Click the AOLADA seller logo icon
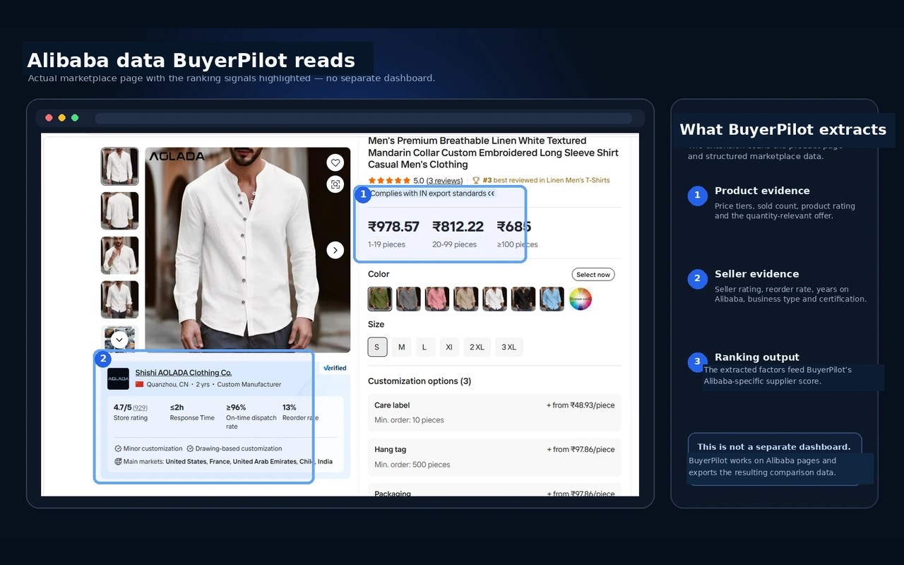The image size is (904, 565). (x=118, y=379)
